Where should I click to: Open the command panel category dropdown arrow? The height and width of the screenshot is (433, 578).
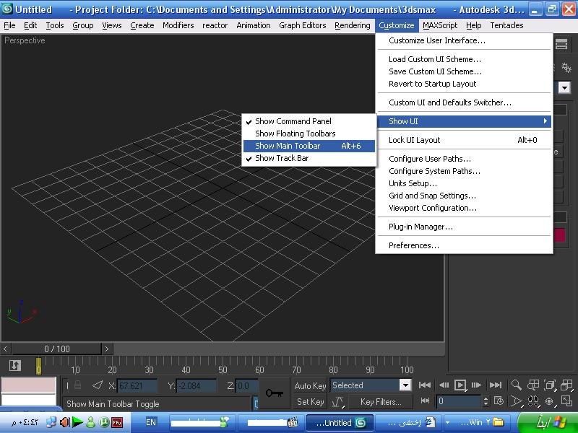tap(564, 87)
